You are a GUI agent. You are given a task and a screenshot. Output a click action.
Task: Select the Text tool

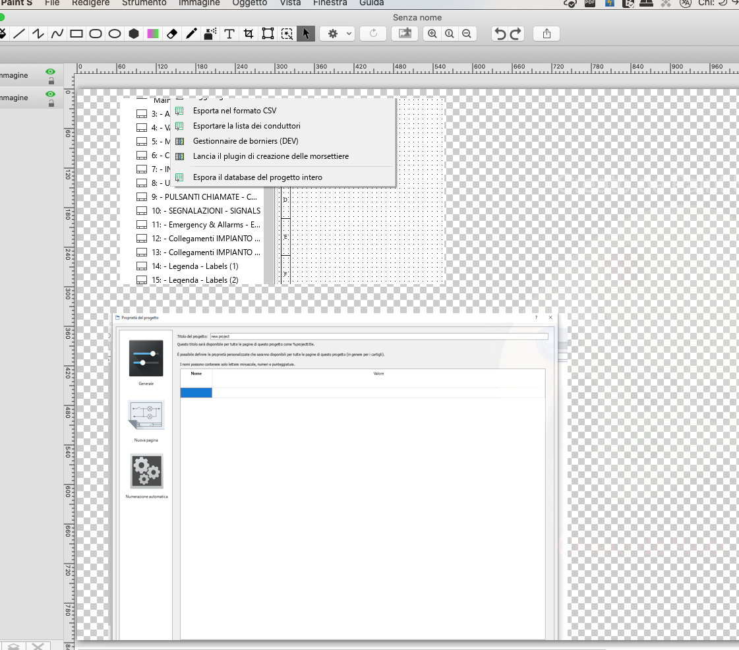[229, 34]
